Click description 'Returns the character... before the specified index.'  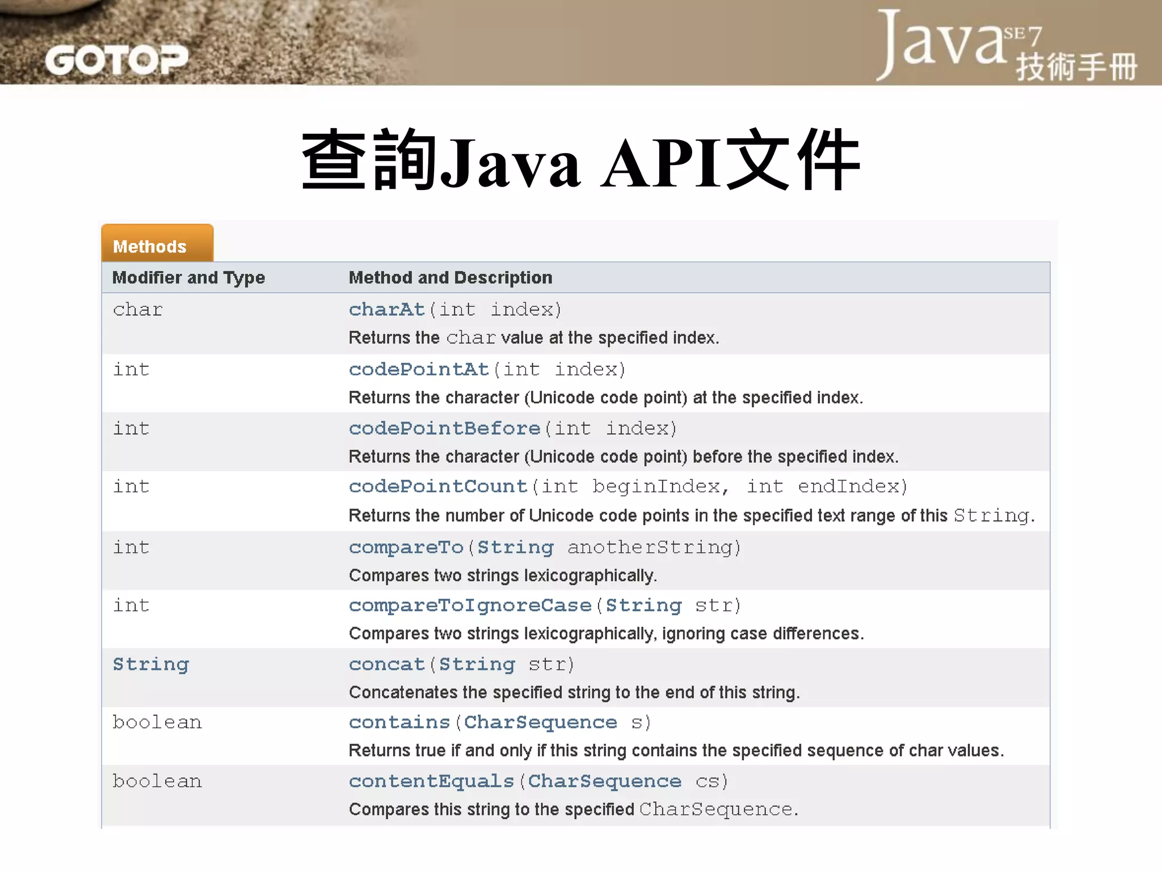(x=624, y=456)
